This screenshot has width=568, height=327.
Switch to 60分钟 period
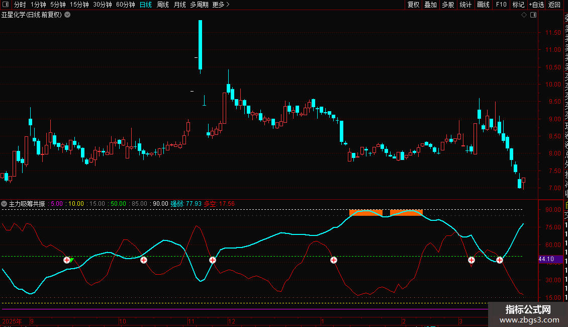coord(126,5)
